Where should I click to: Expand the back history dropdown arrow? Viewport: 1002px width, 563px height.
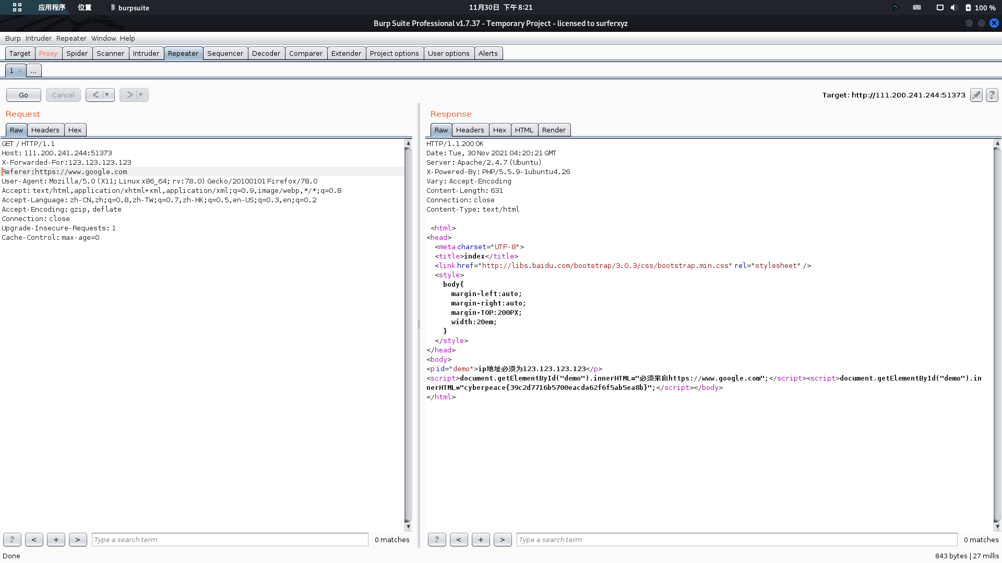click(107, 95)
